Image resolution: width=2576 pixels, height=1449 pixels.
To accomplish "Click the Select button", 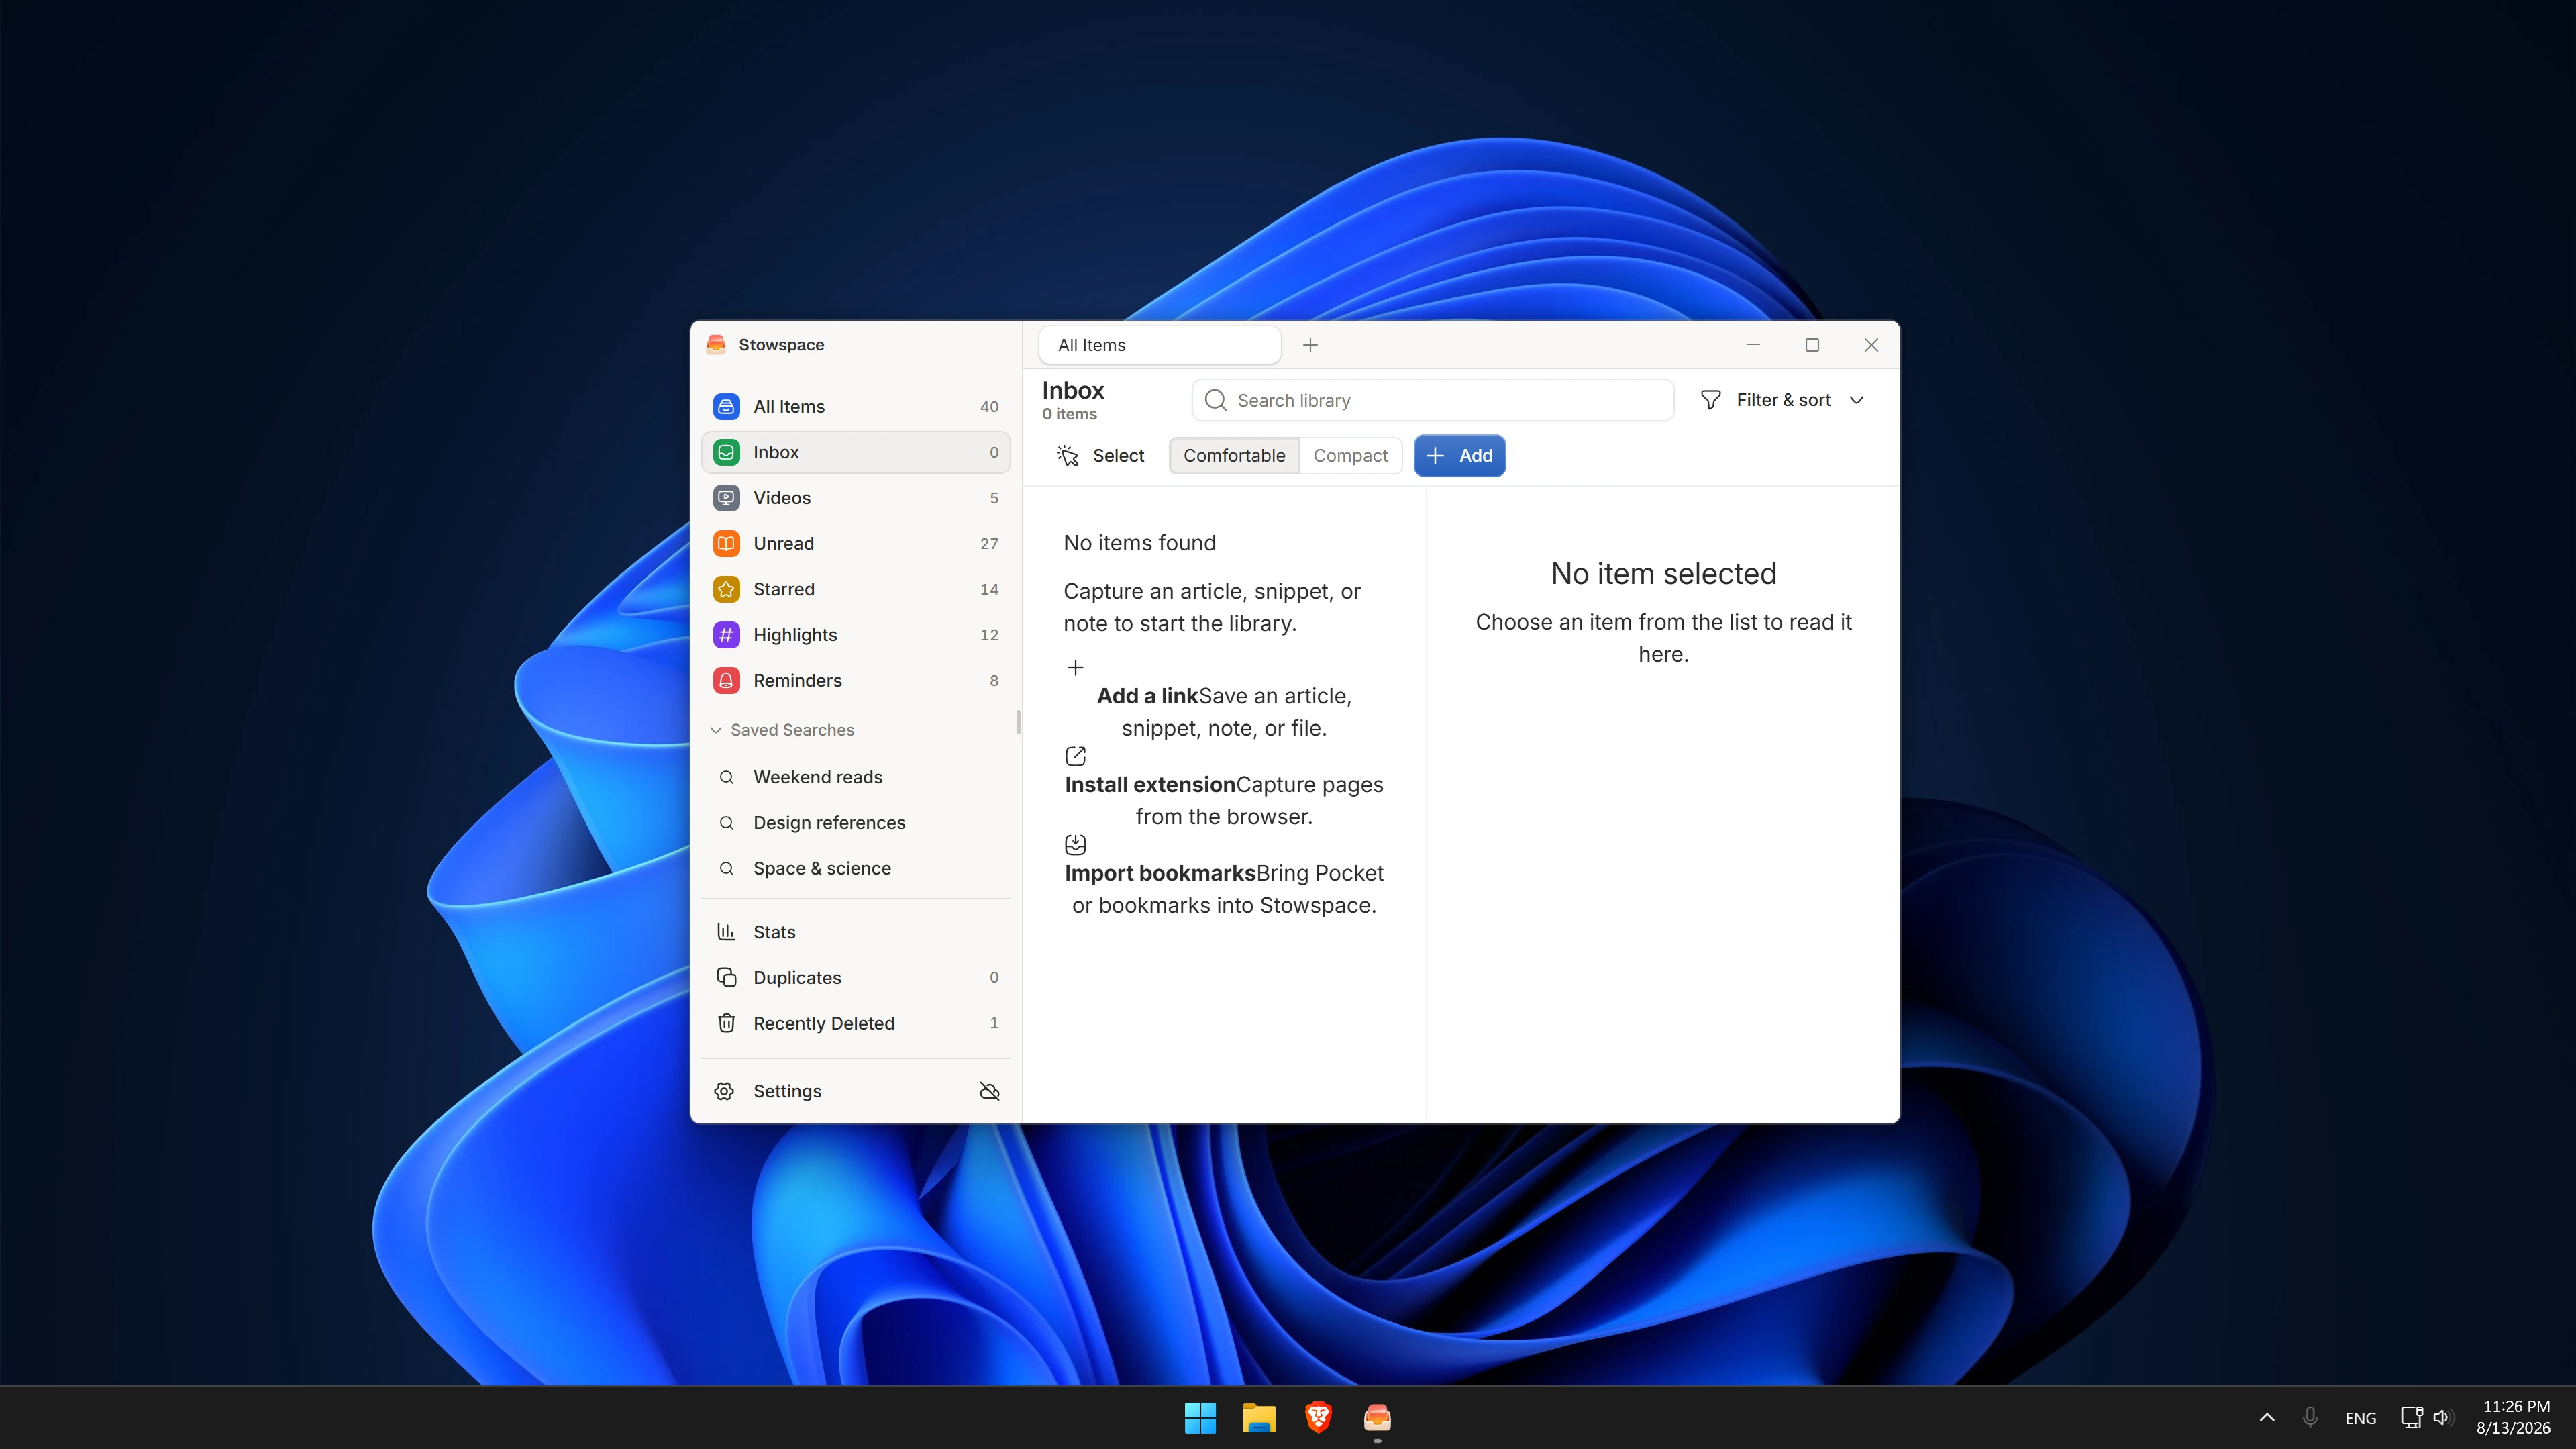I will pyautogui.click(x=1100, y=456).
